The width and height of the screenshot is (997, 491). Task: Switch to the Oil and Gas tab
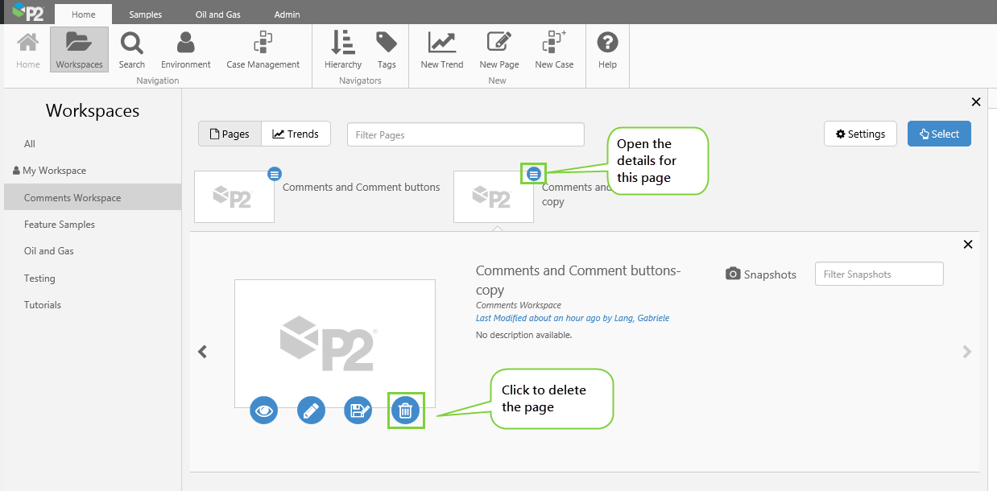coord(217,14)
